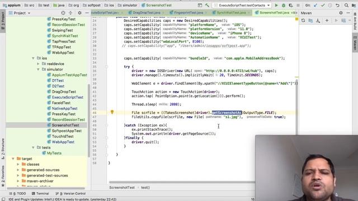The image size is (358, 201).
Task: Expand the classes folder
Action: coord(18,164)
